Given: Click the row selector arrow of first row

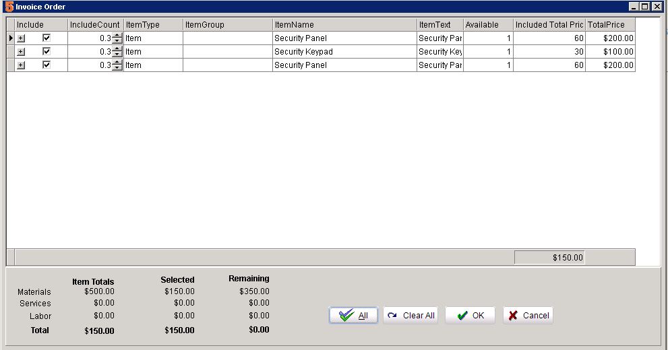Looking at the screenshot, I should coord(11,38).
